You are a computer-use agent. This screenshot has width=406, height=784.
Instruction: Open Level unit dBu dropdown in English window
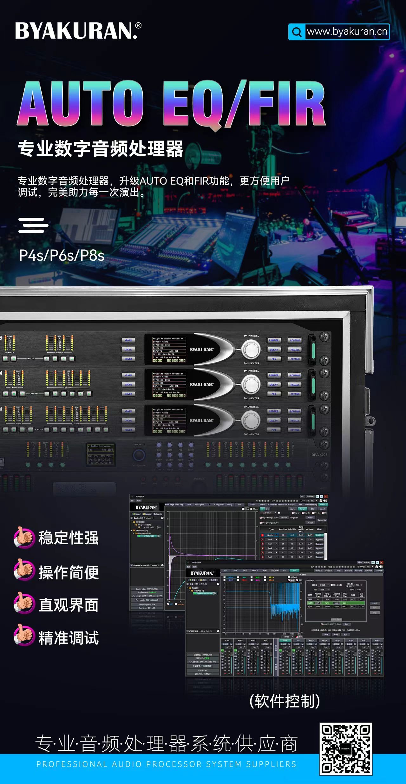[314, 500]
